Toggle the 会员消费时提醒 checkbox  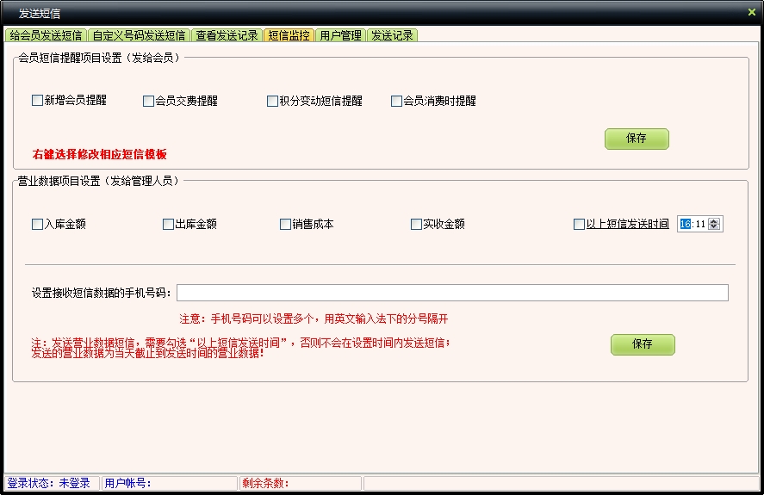click(x=396, y=101)
